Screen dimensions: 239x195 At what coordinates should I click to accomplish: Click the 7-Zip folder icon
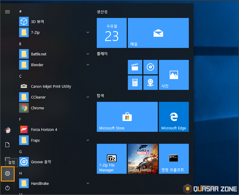[x=24, y=32]
